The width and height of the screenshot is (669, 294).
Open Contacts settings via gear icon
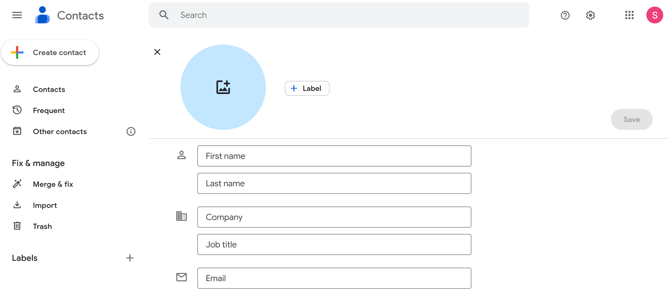(590, 15)
